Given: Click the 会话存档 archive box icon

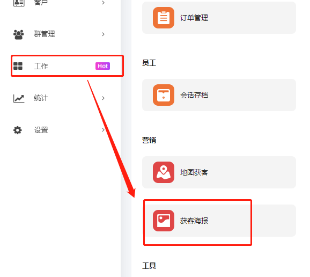Looking at the screenshot, I should tap(163, 95).
